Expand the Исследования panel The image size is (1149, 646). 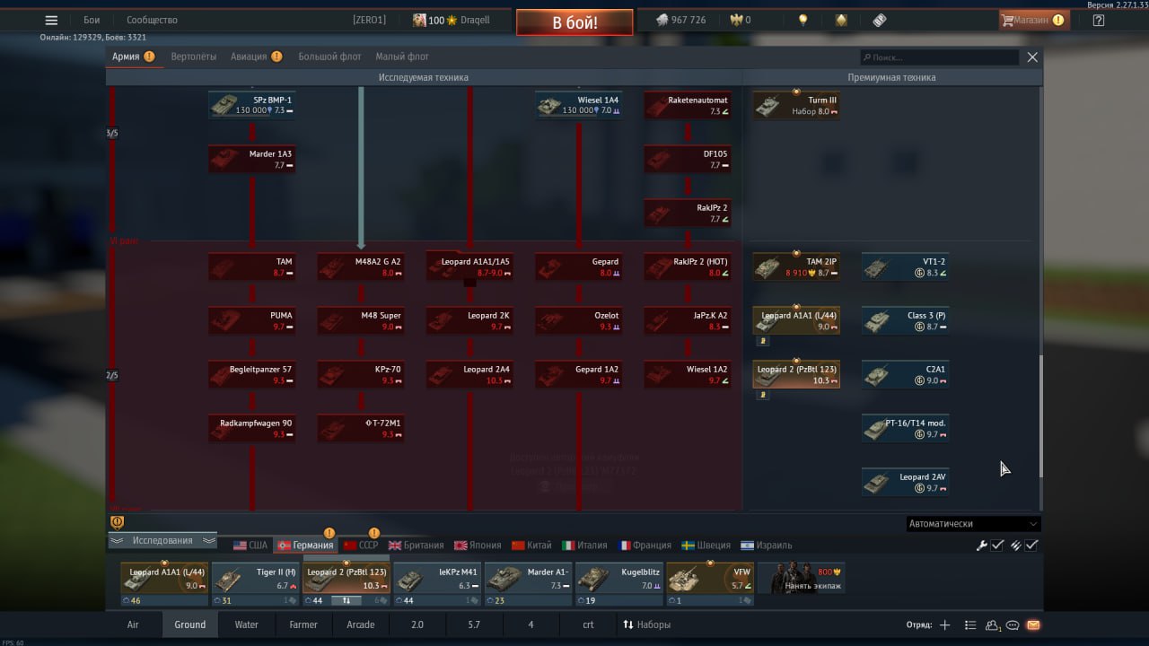pyautogui.click(x=162, y=540)
